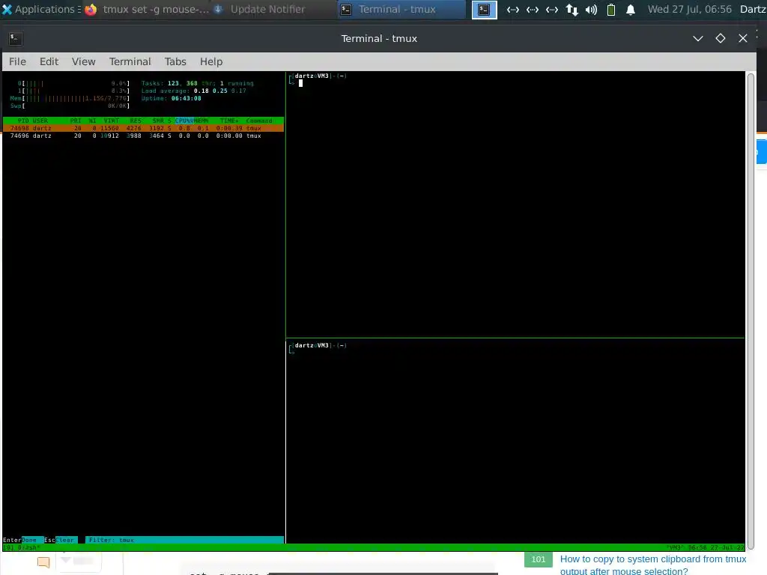Click the clock showing Wed 27 Jul, 06:56

click(x=690, y=9)
